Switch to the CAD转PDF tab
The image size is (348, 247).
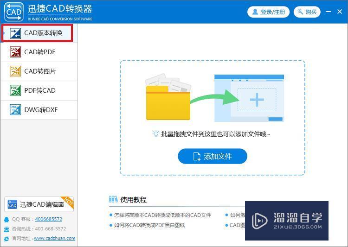pos(39,52)
